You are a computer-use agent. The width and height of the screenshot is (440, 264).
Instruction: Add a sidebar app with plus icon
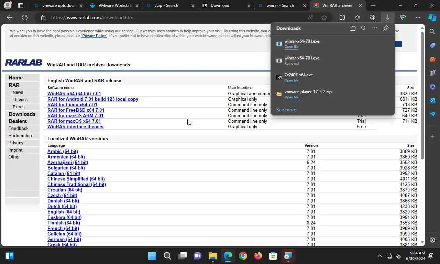432,136
